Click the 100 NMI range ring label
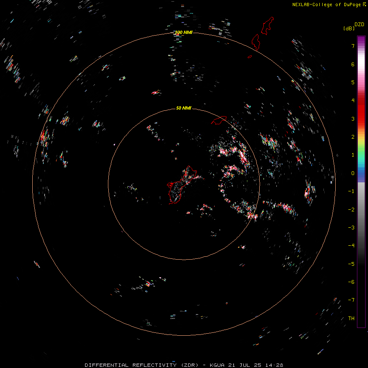This screenshot has height=368, width=368. pos(184,32)
